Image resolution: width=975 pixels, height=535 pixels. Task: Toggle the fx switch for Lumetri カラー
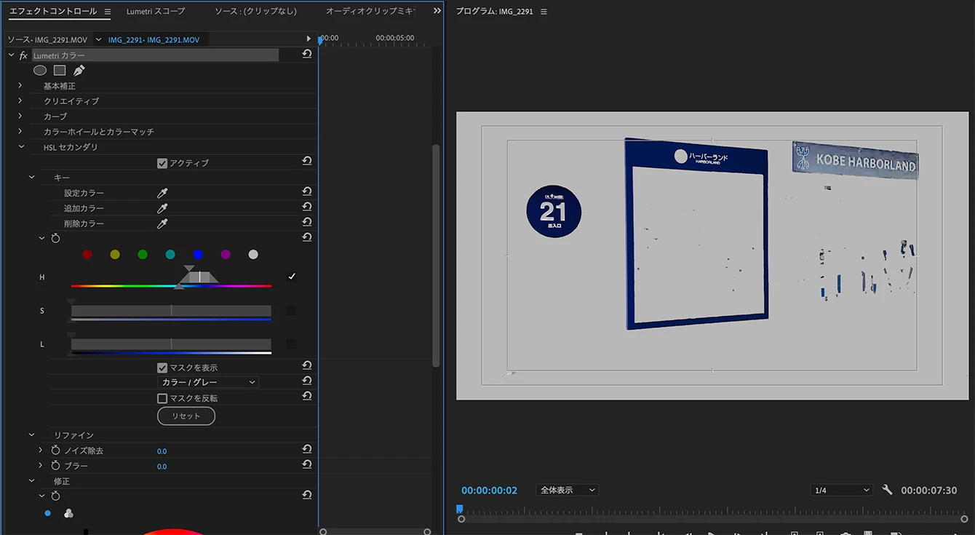(x=23, y=55)
